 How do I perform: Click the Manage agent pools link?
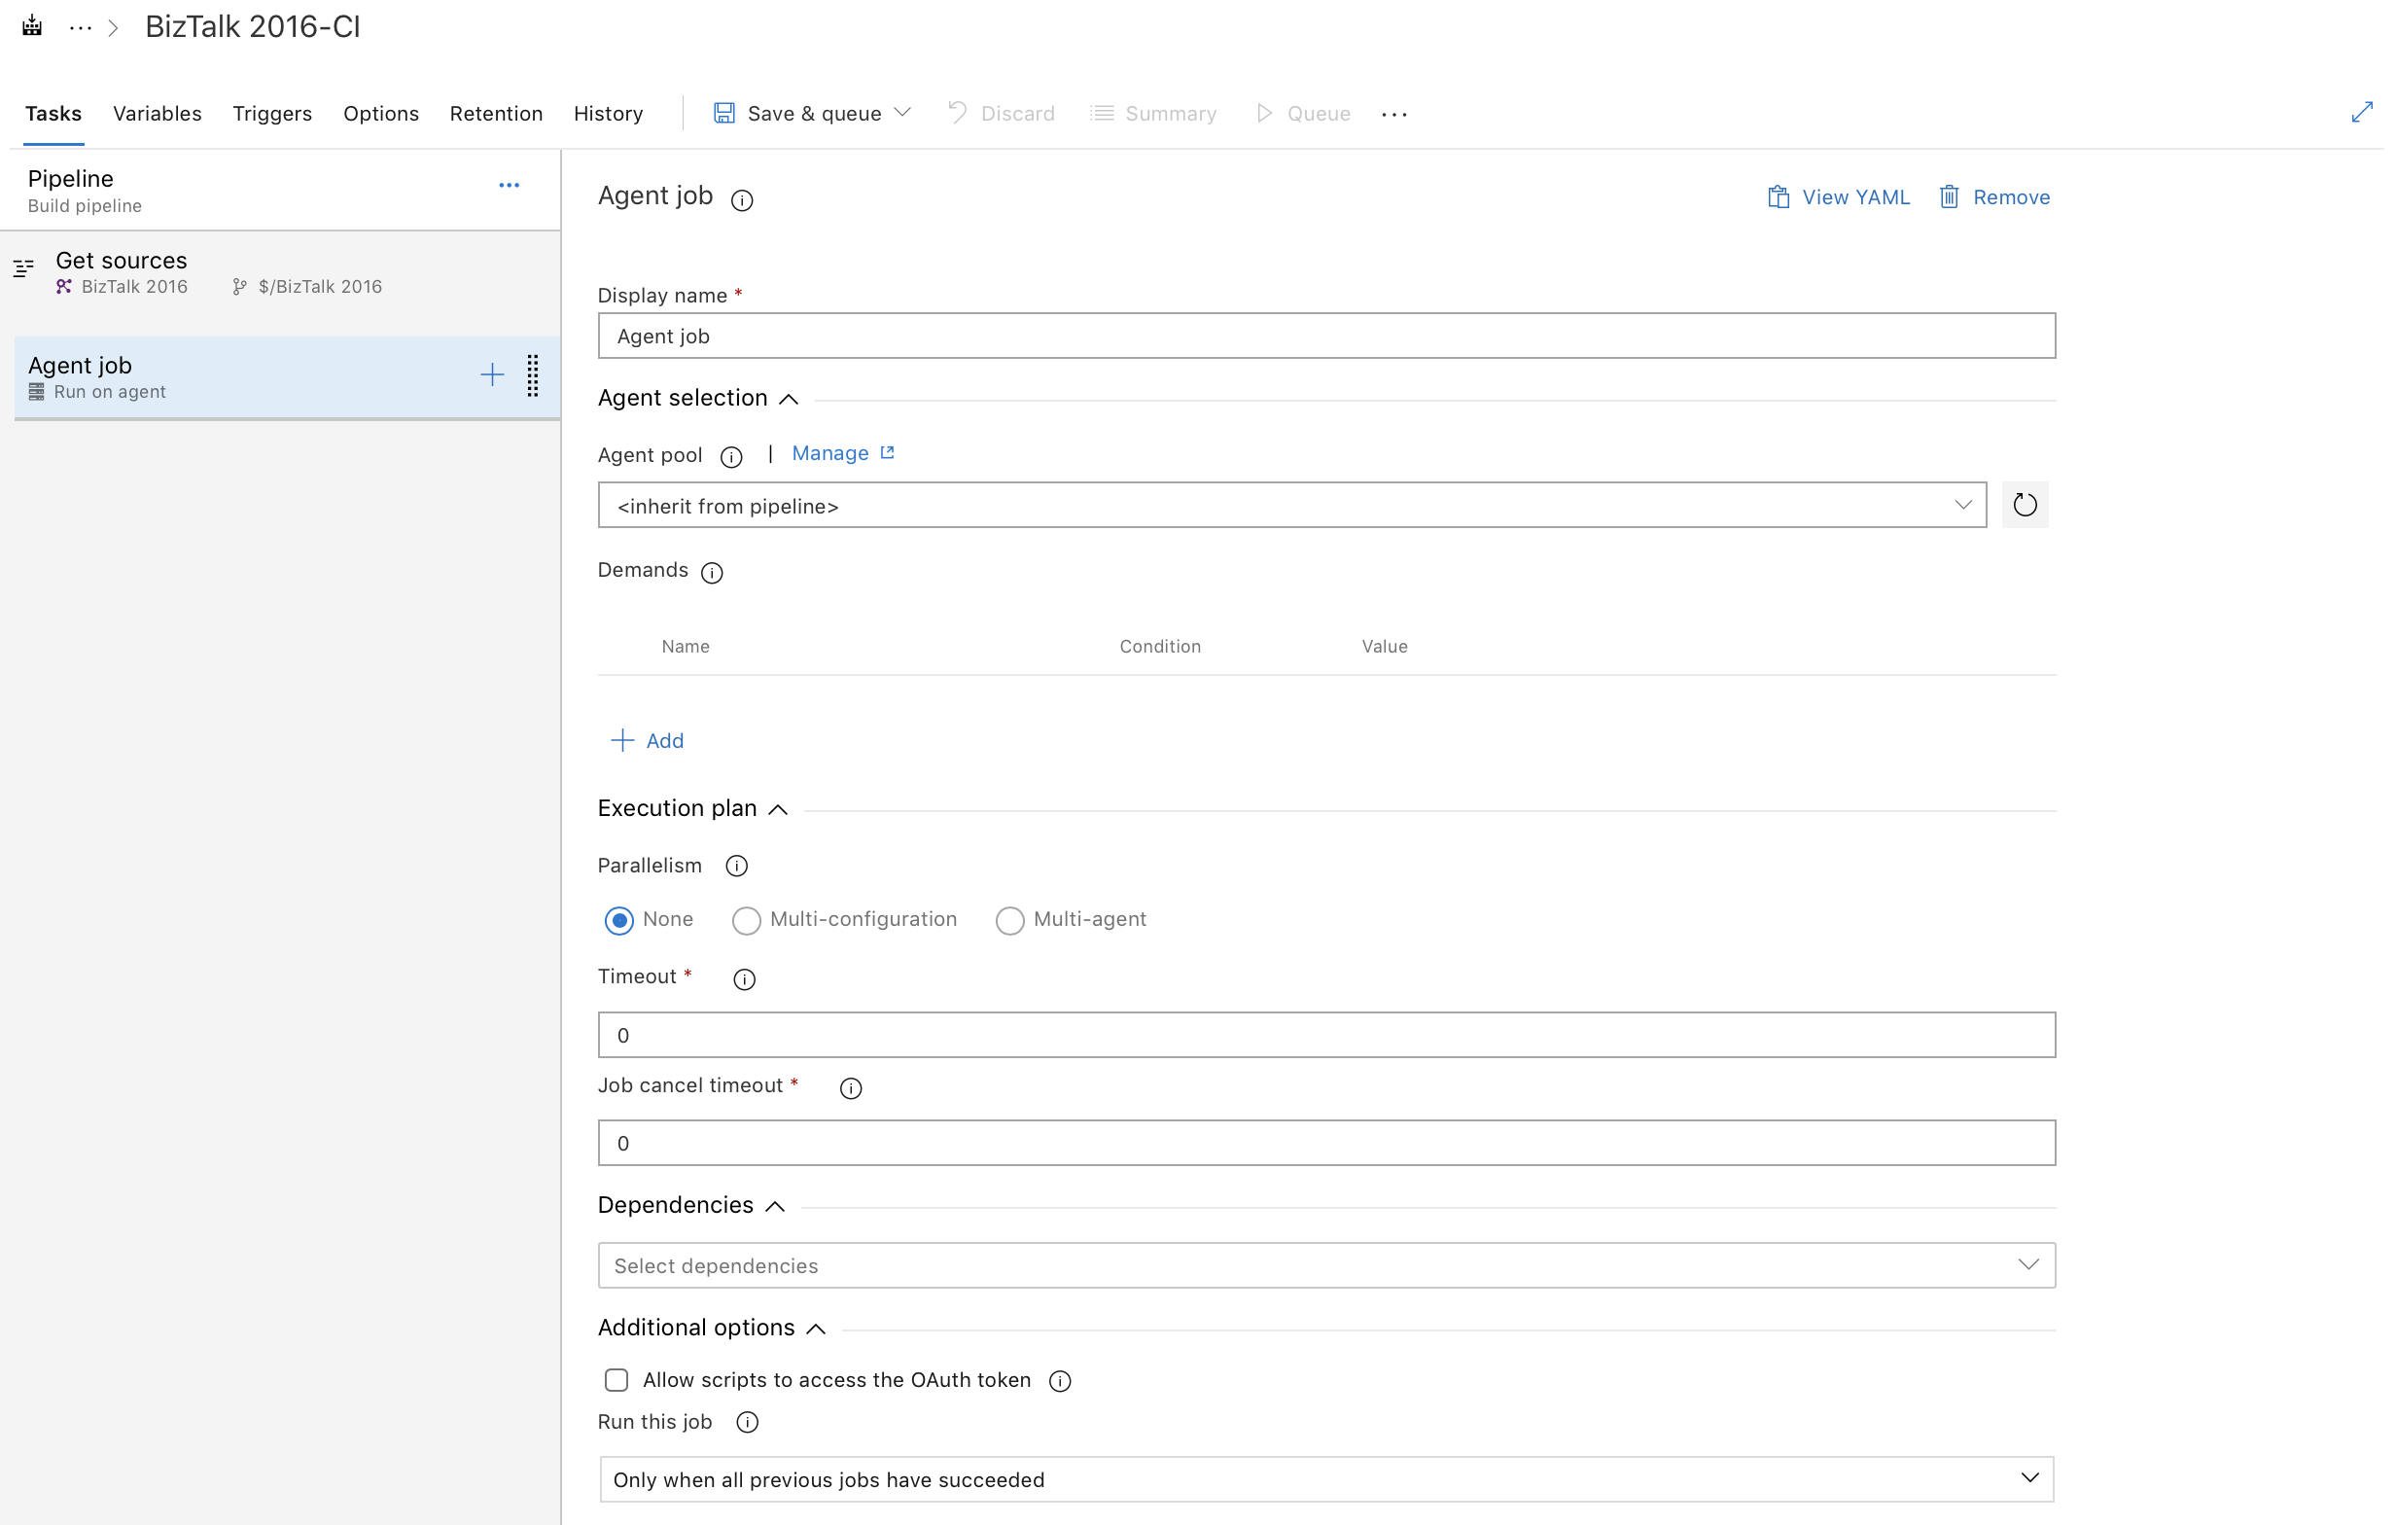tap(829, 453)
